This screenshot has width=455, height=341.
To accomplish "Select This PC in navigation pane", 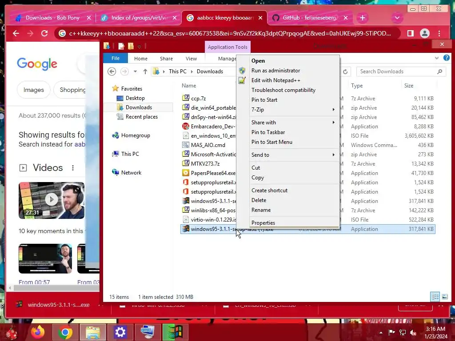I will tap(130, 154).
